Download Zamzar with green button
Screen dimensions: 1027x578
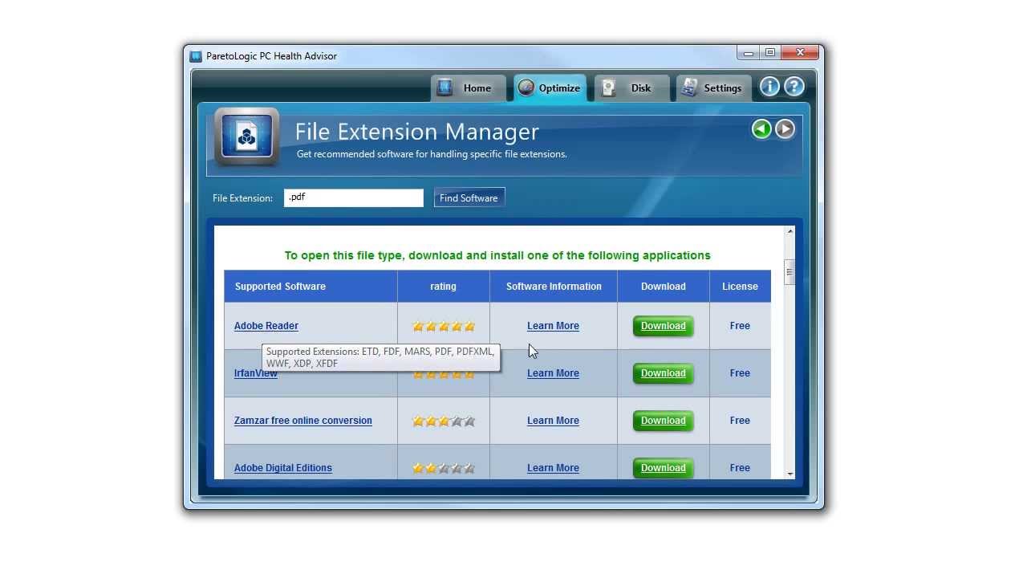click(664, 421)
